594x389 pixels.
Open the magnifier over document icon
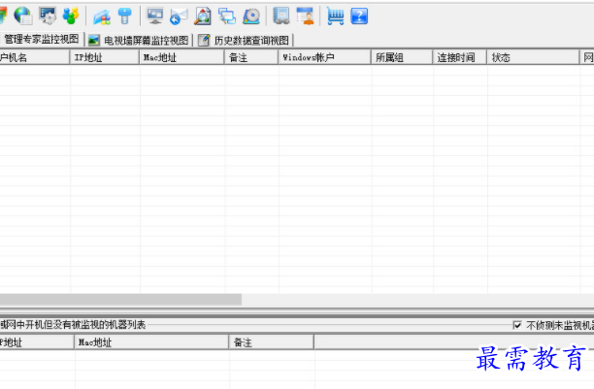[203, 16]
